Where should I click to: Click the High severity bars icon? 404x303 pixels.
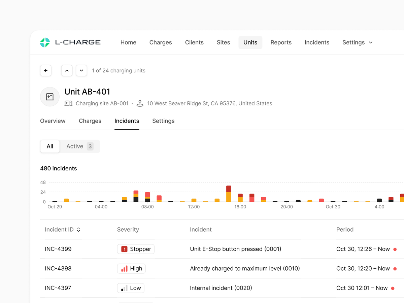click(124, 269)
